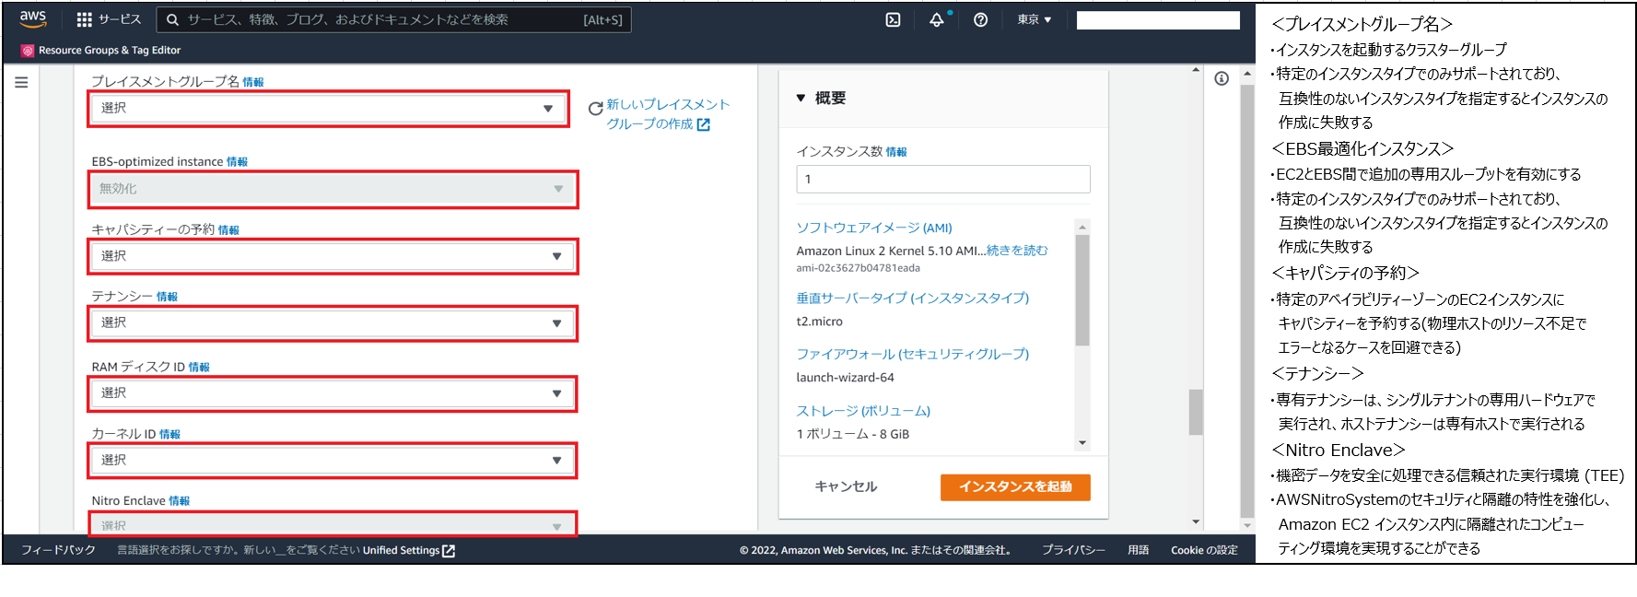Image resolution: width=1637 pixels, height=597 pixels.
Task: Open the キャパシティーの予約 dropdown
Action: pos(332,256)
